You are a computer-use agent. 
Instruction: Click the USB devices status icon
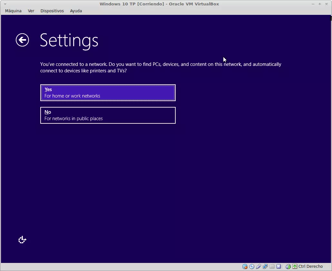pyautogui.click(x=259, y=266)
